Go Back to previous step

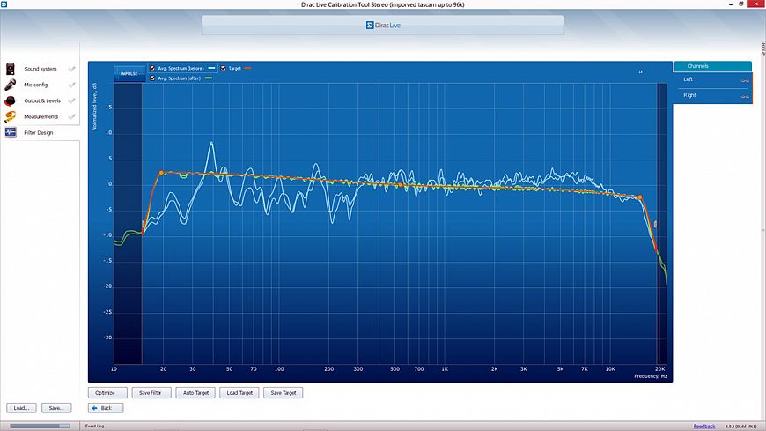pos(106,408)
